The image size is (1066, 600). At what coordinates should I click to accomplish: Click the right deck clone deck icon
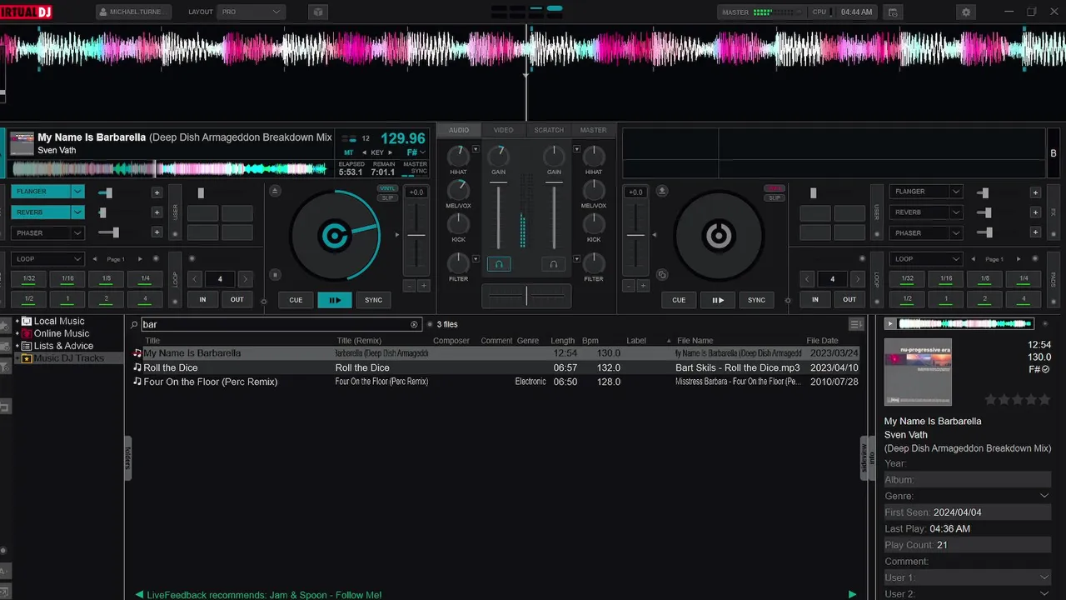point(662,274)
